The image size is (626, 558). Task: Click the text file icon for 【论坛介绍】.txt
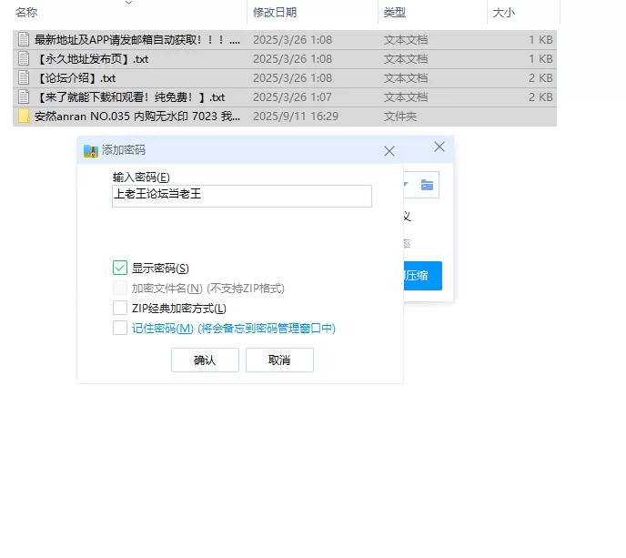coord(24,78)
